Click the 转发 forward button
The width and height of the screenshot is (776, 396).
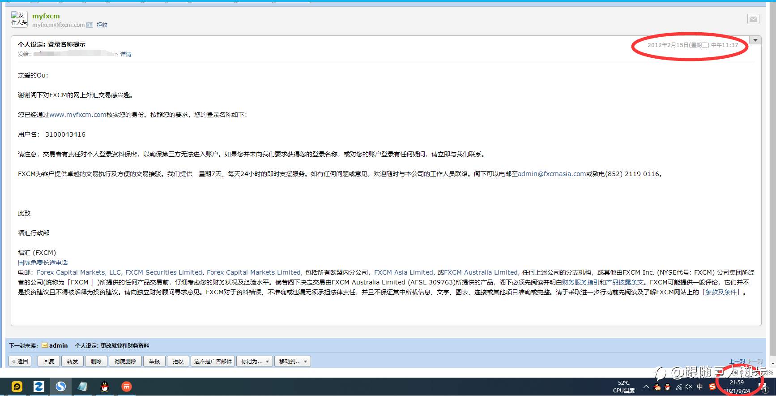coord(72,361)
